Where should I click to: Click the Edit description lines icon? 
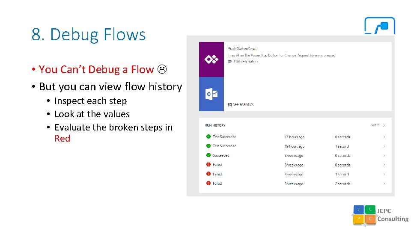230,62
